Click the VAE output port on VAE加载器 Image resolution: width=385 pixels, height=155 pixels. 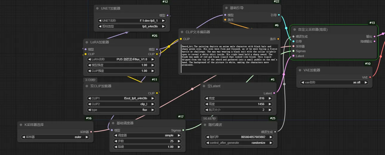point(370,77)
